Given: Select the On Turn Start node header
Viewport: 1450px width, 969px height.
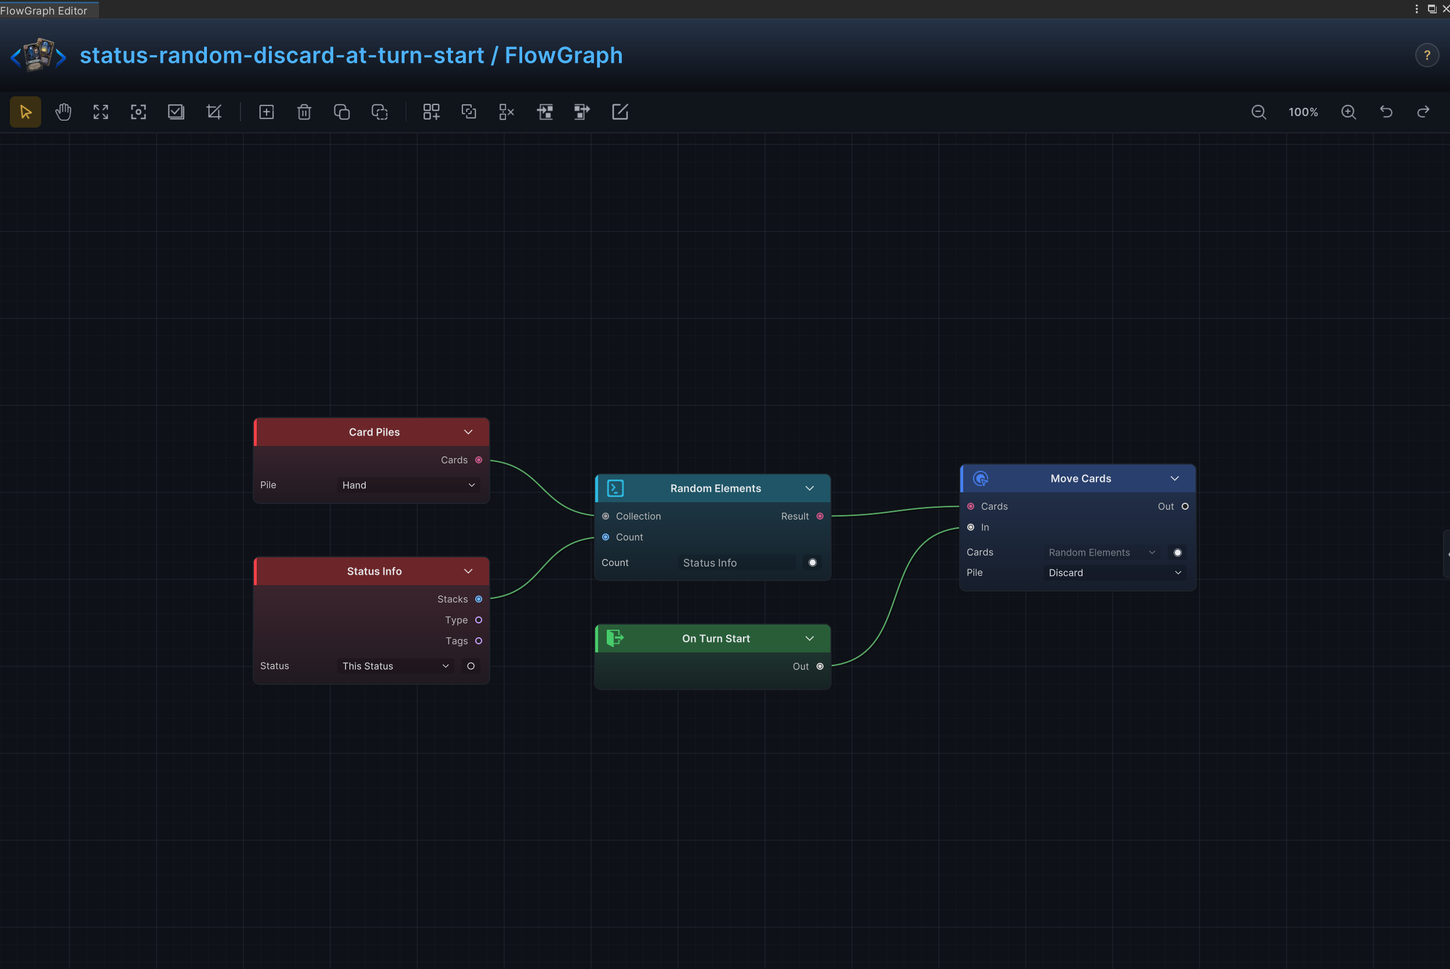Looking at the screenshot, I should [x=713, y=638].
